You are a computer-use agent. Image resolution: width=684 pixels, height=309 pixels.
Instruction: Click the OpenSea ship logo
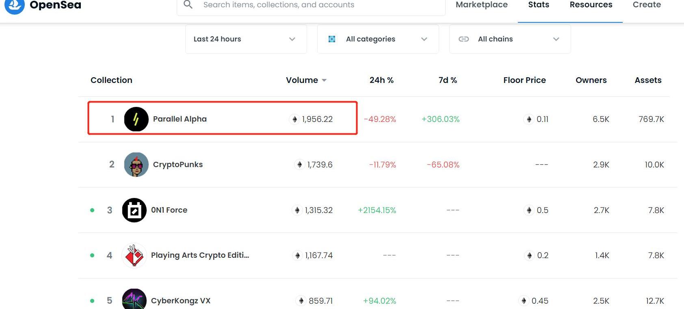click(14, 6)
